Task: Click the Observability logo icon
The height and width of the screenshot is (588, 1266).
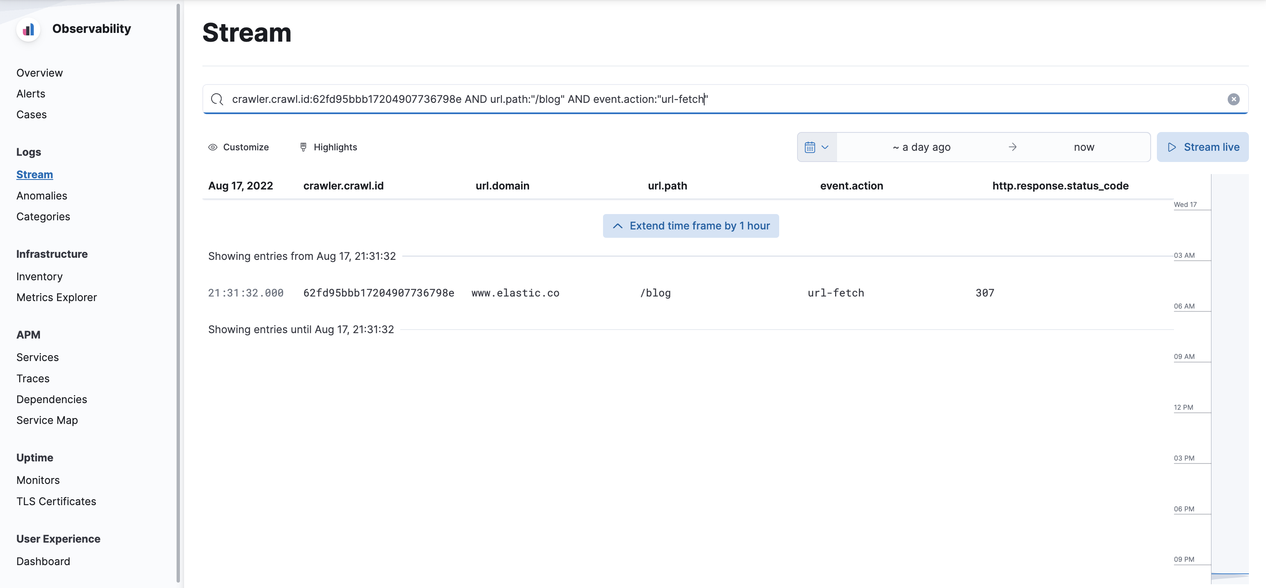Action: [28, 29]
